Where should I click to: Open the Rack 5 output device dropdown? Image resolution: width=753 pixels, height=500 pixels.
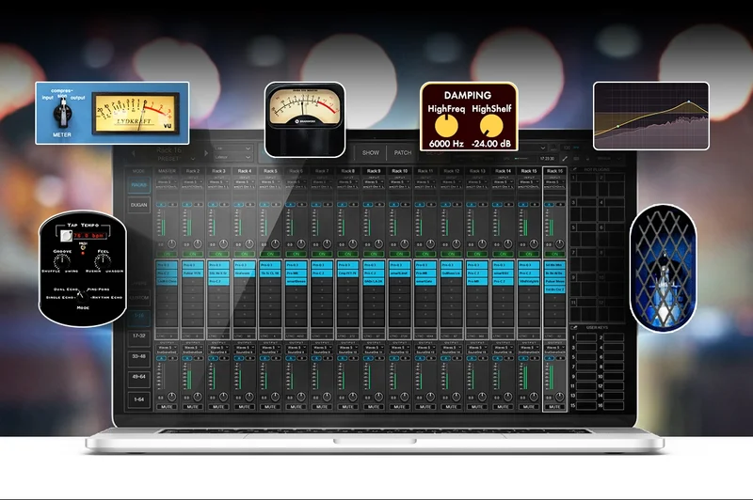coord(270,348)
